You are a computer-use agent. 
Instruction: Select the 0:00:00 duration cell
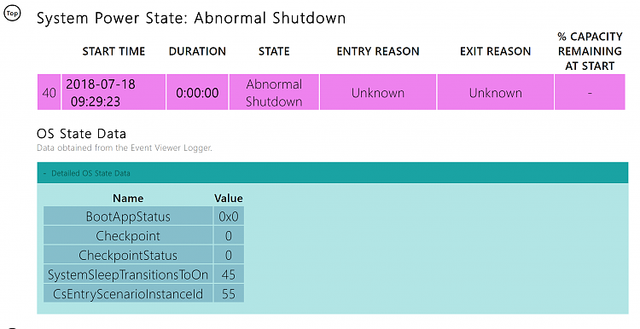pos(198,92)
